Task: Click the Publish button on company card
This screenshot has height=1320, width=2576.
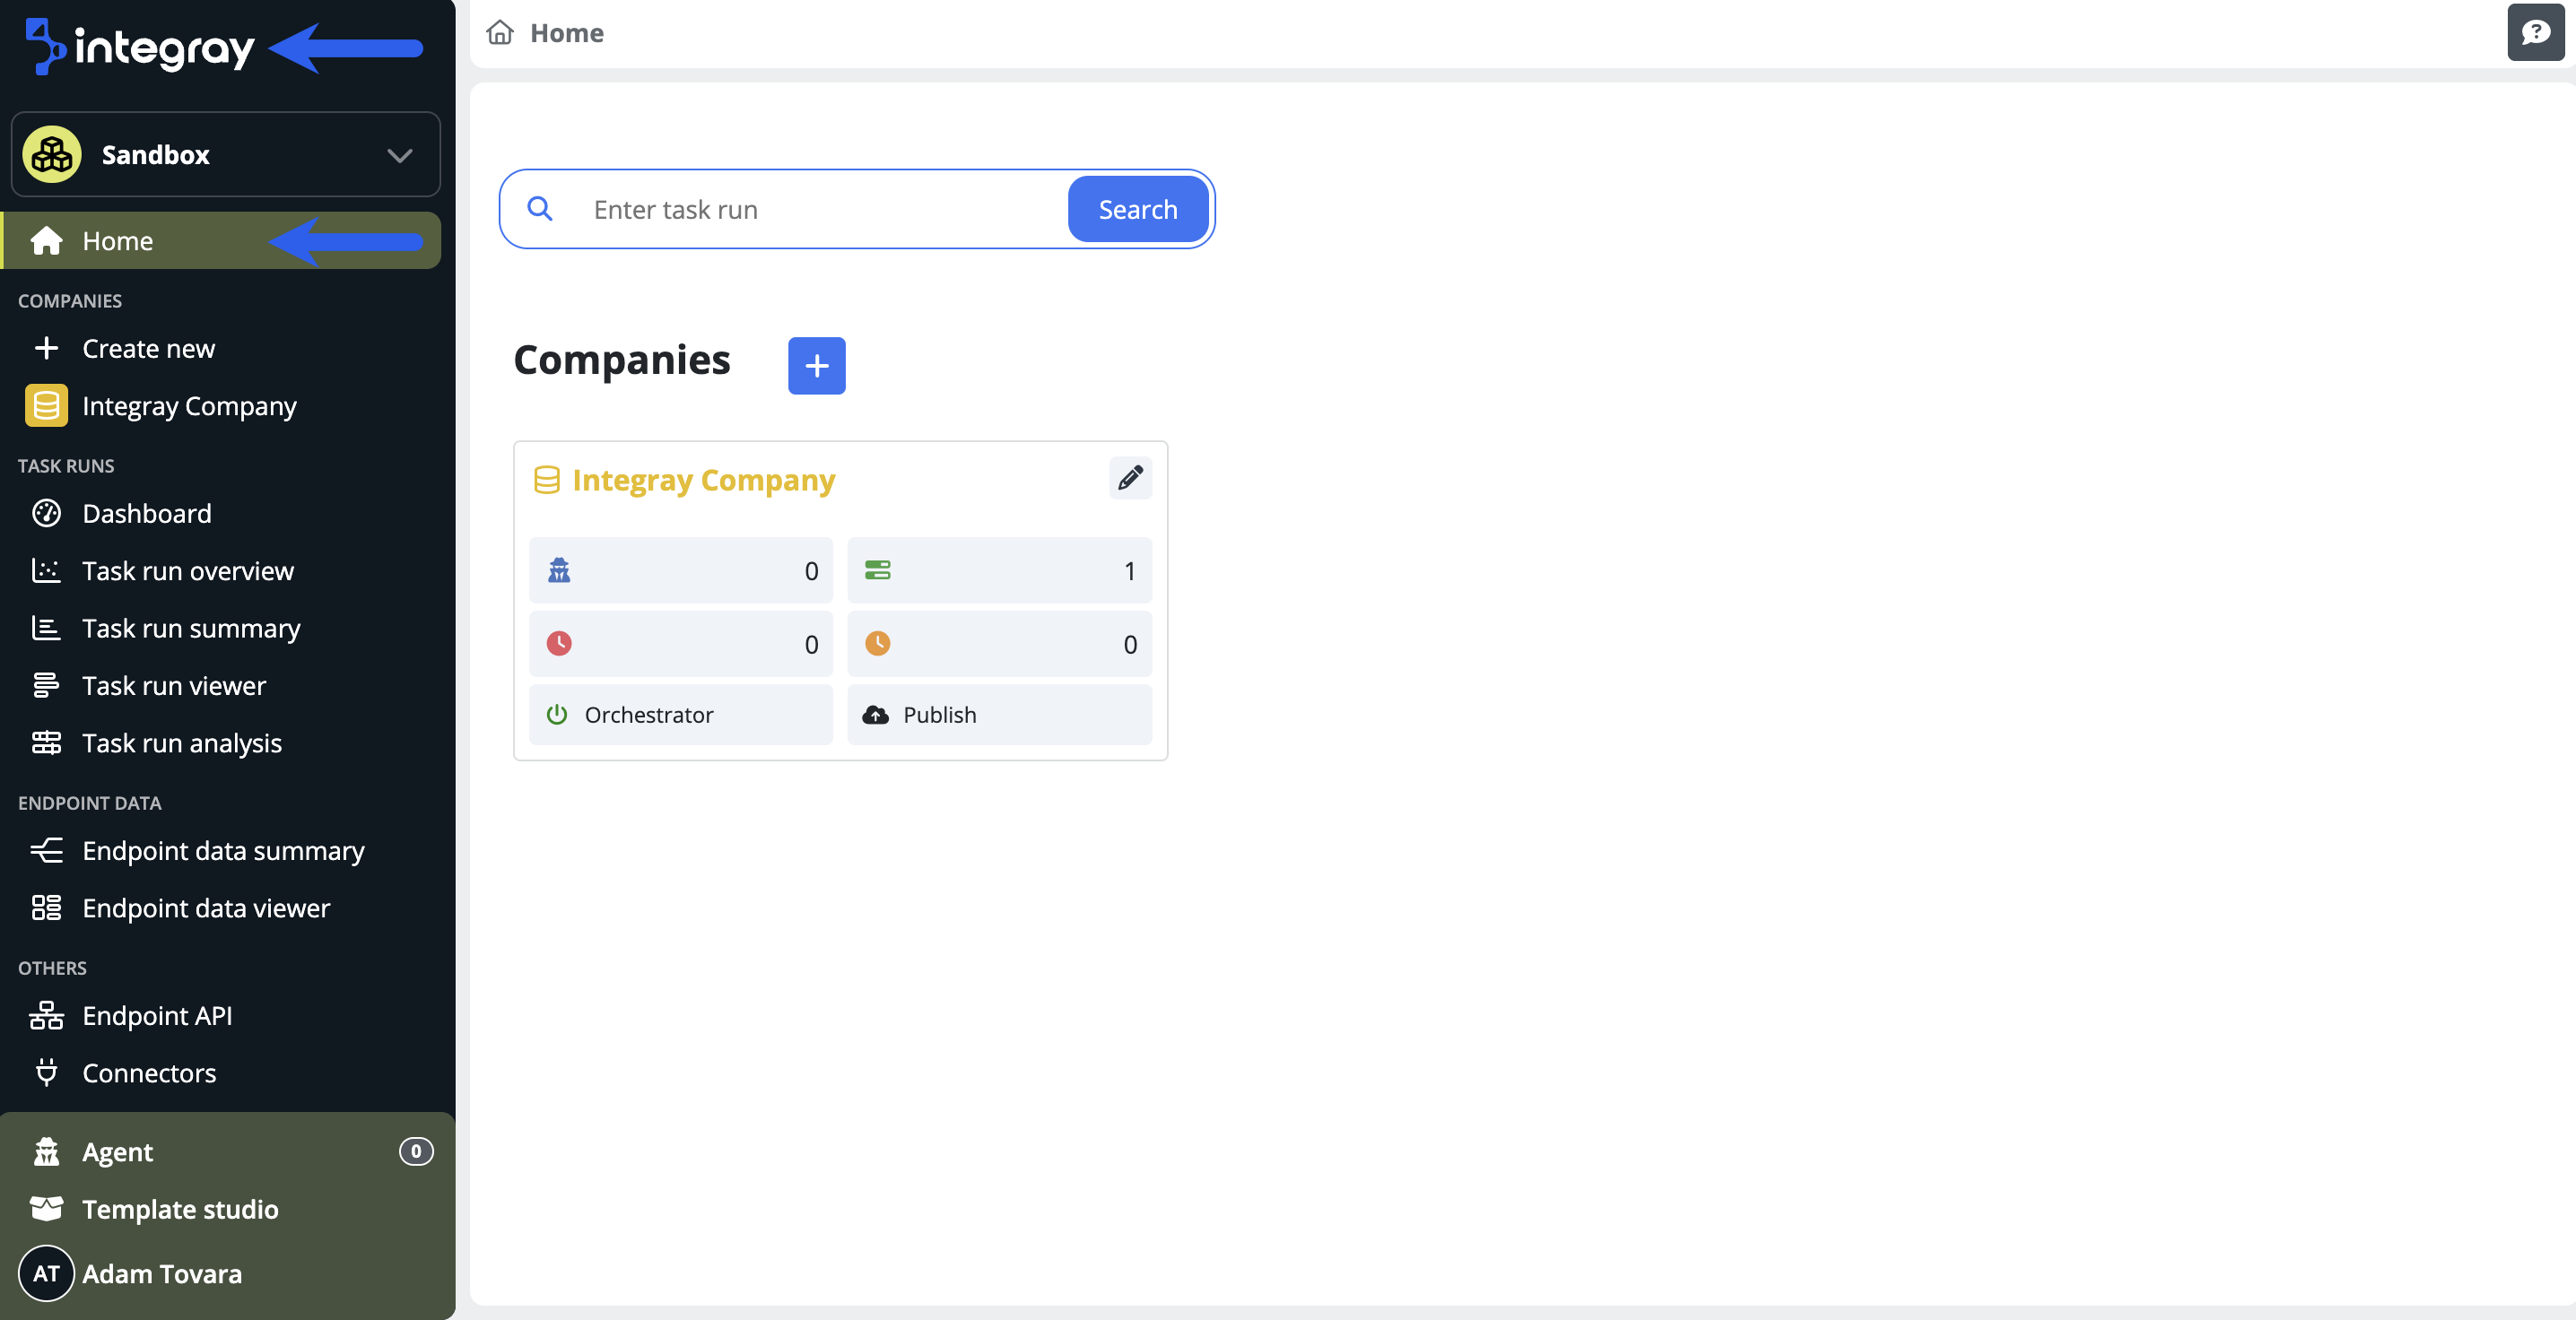Action: (x=999, y=715)
